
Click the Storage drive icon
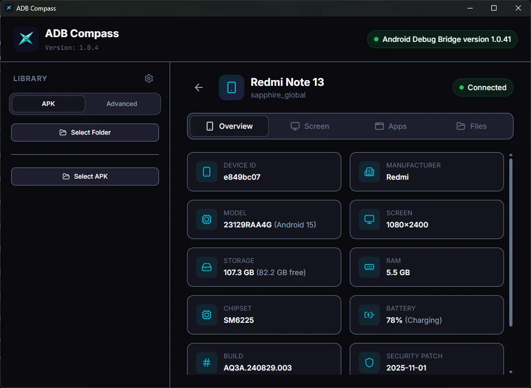[x=206, y=267]
